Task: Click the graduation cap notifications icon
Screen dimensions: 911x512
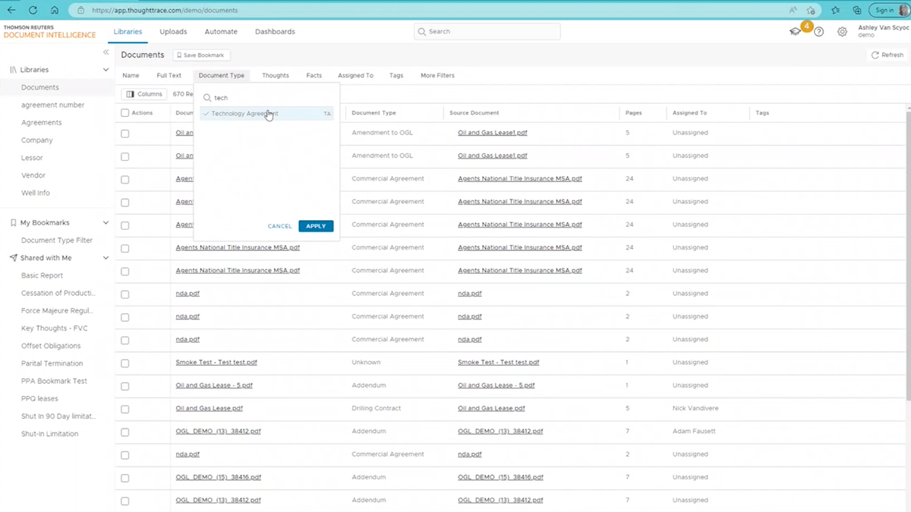Action: click(x=796, y=32)
